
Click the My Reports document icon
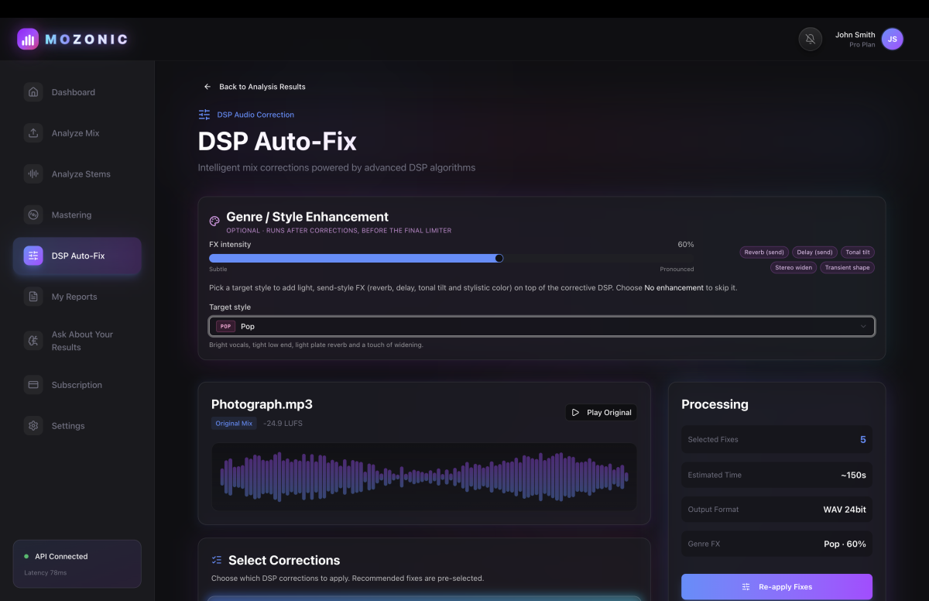33,297
